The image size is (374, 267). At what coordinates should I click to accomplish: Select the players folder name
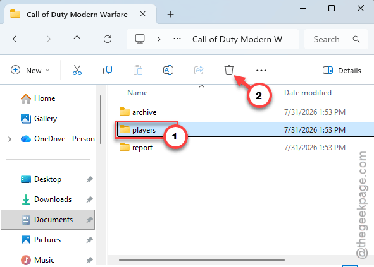pos(144,130)
